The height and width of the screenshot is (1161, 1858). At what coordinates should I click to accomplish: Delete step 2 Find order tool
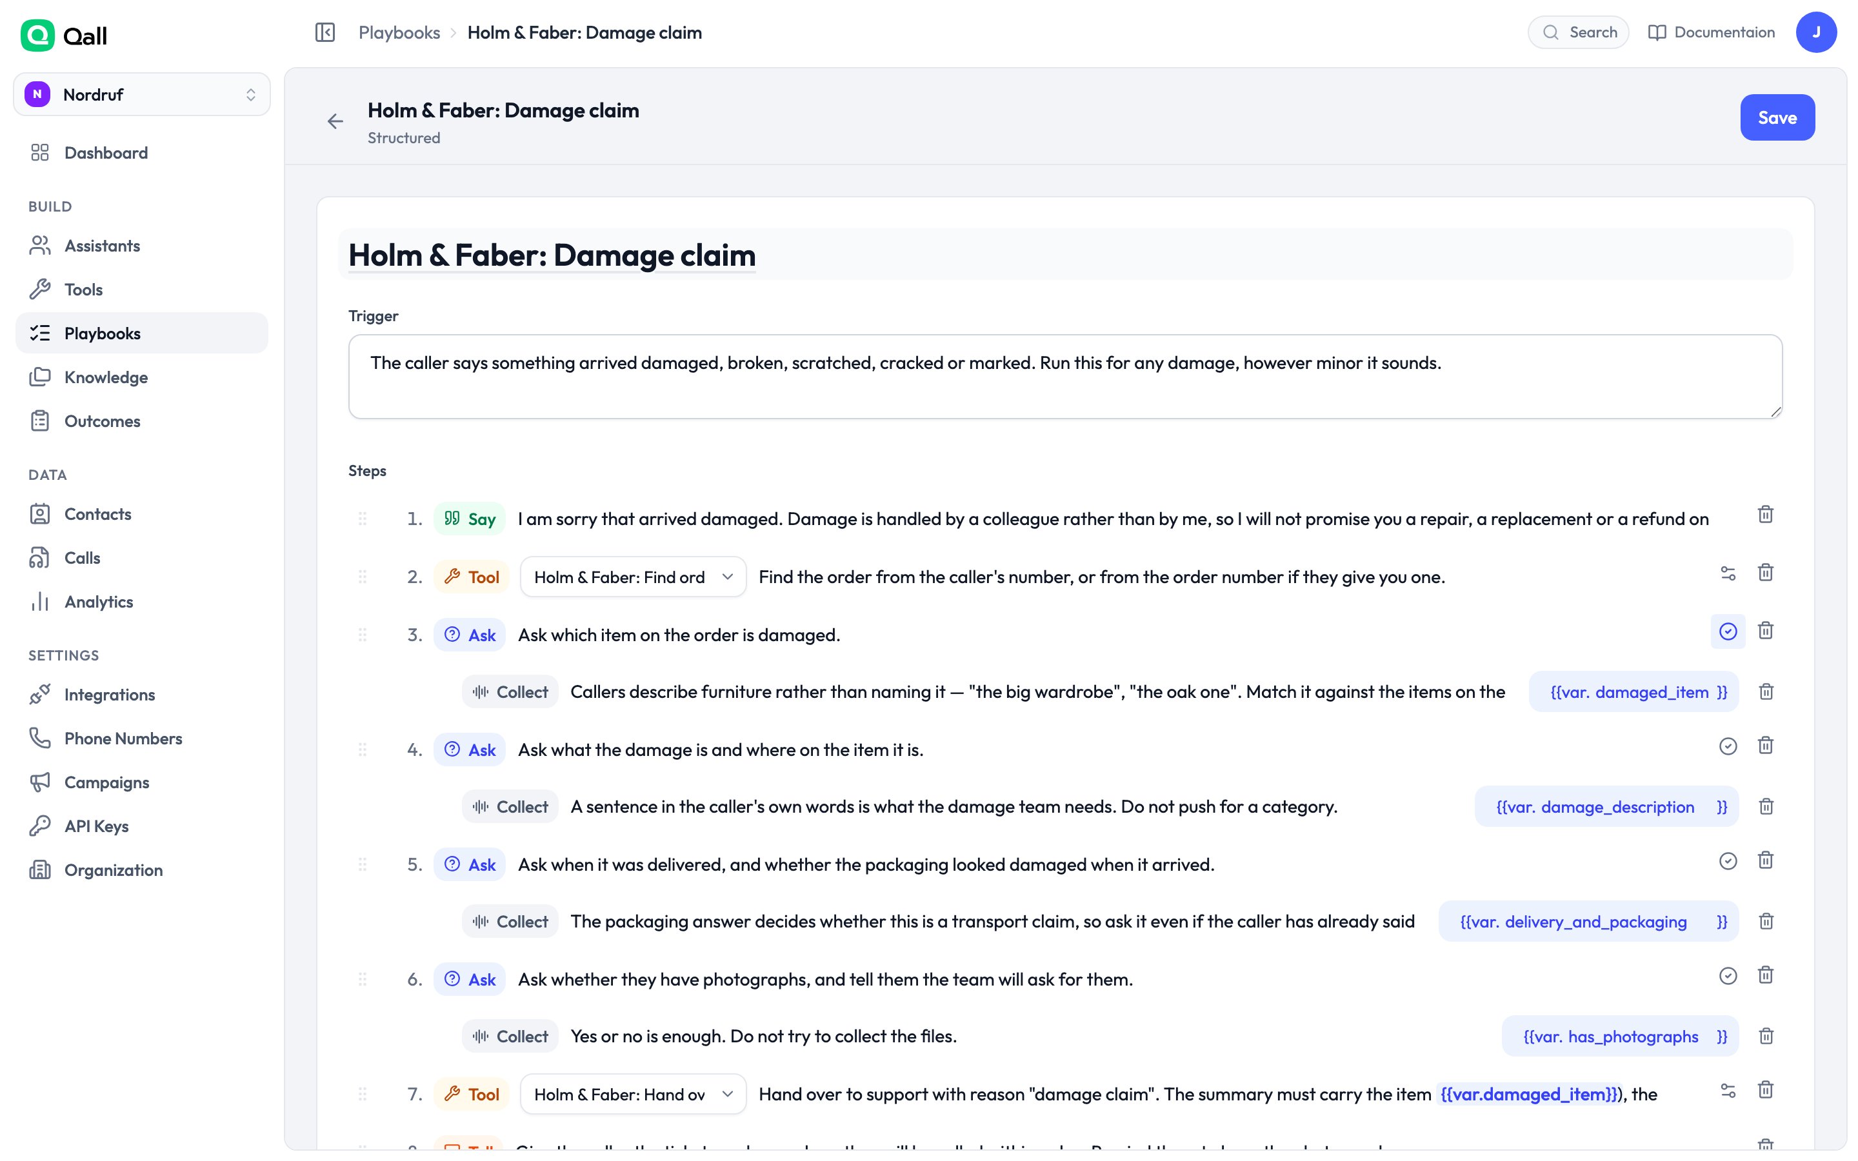1765,573
